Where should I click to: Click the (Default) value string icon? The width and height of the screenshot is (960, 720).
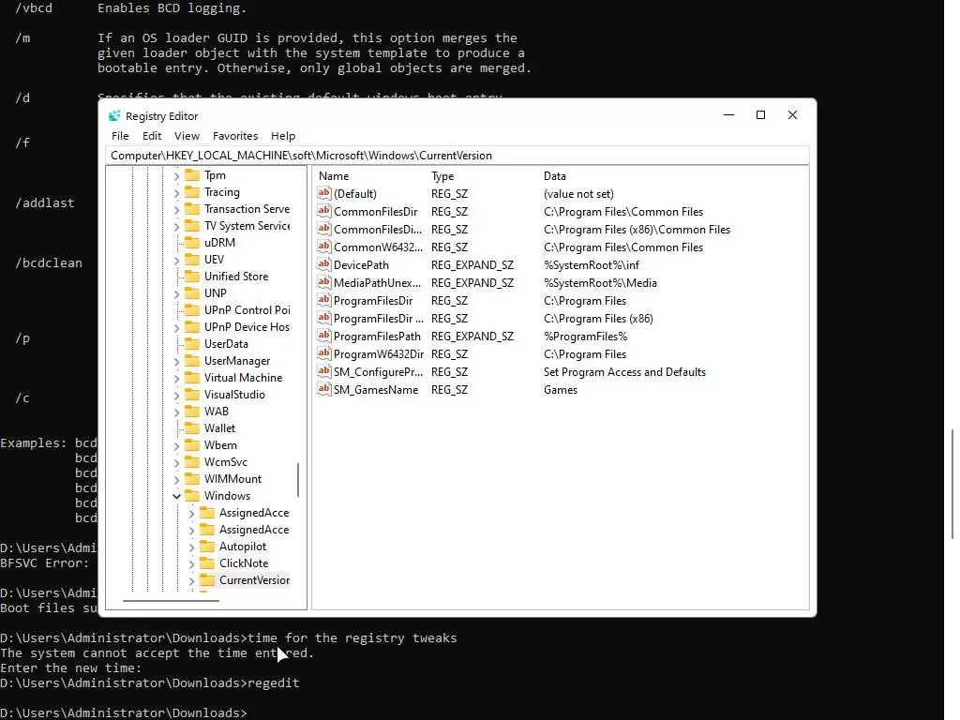tap(323, 193)
